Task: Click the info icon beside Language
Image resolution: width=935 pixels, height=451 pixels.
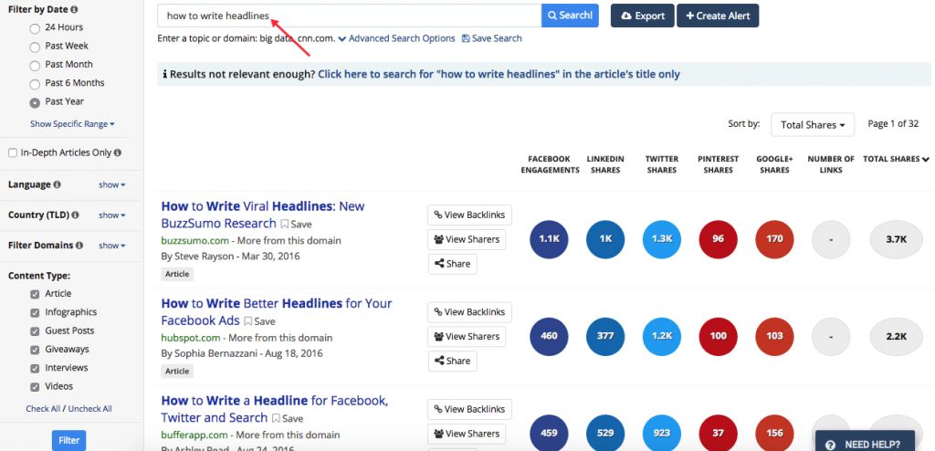Action: [58, 185]
